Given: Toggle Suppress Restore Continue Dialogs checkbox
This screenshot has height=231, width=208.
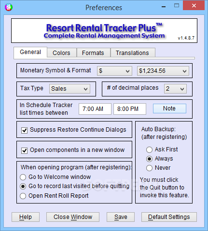Looking at the screenshot, I should click(x=25, y=130).
